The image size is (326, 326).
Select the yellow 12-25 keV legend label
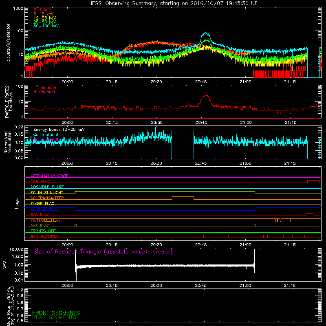click(x=45, y=18)
